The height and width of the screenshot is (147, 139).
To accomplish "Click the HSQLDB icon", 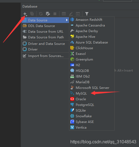I will 72,71.
